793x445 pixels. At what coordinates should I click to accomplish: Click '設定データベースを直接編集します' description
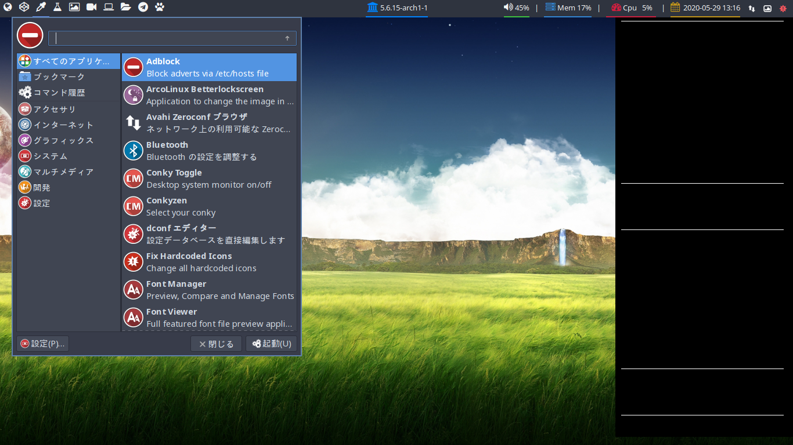click(216, 240)
